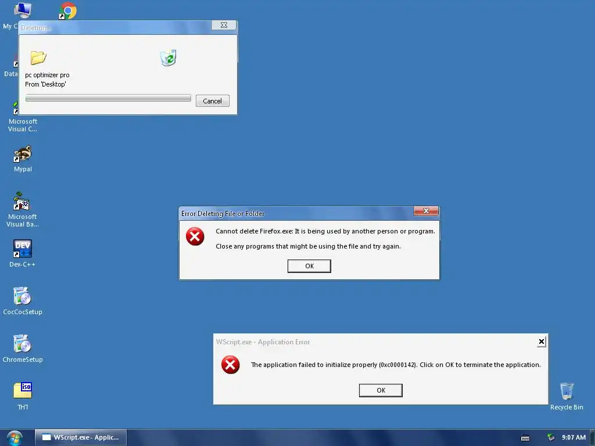Close the Deleting progress dialog
This screenshot has width=595, height=446.
224,25
